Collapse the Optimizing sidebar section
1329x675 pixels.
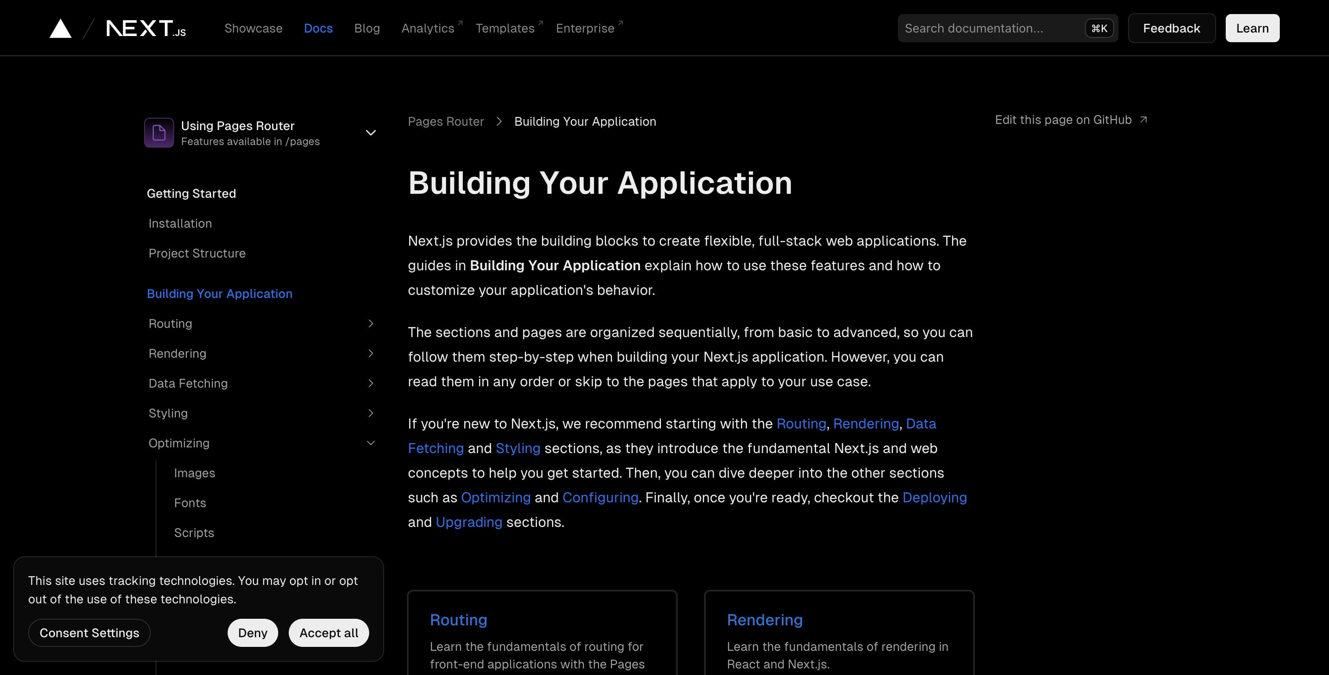(x=370, y=443)
